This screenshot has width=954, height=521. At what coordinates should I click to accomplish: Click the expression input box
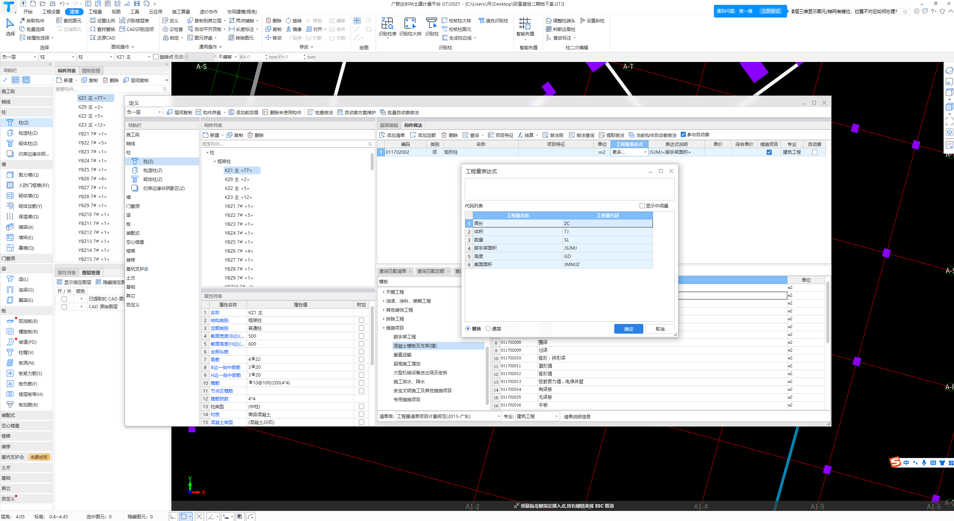click(569, 189)
